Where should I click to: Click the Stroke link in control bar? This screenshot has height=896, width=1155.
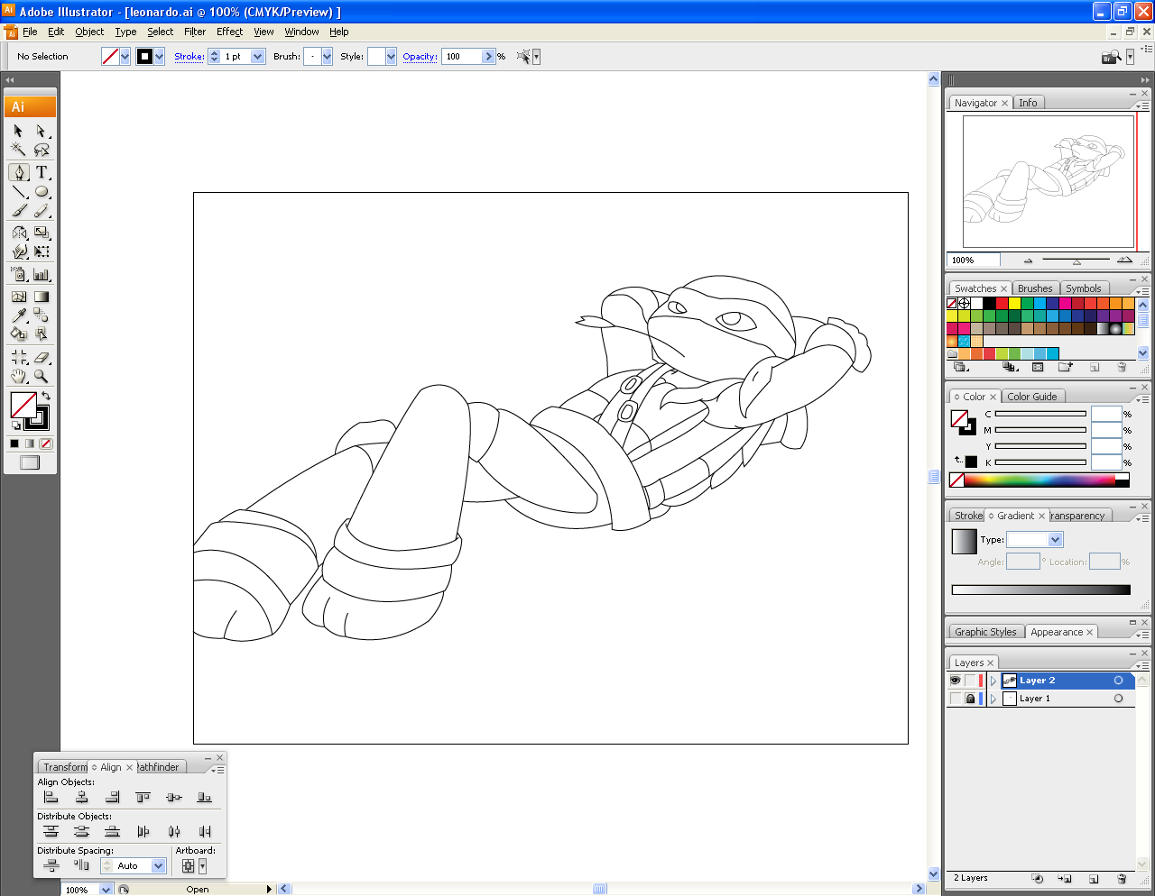tap(189, 57)
